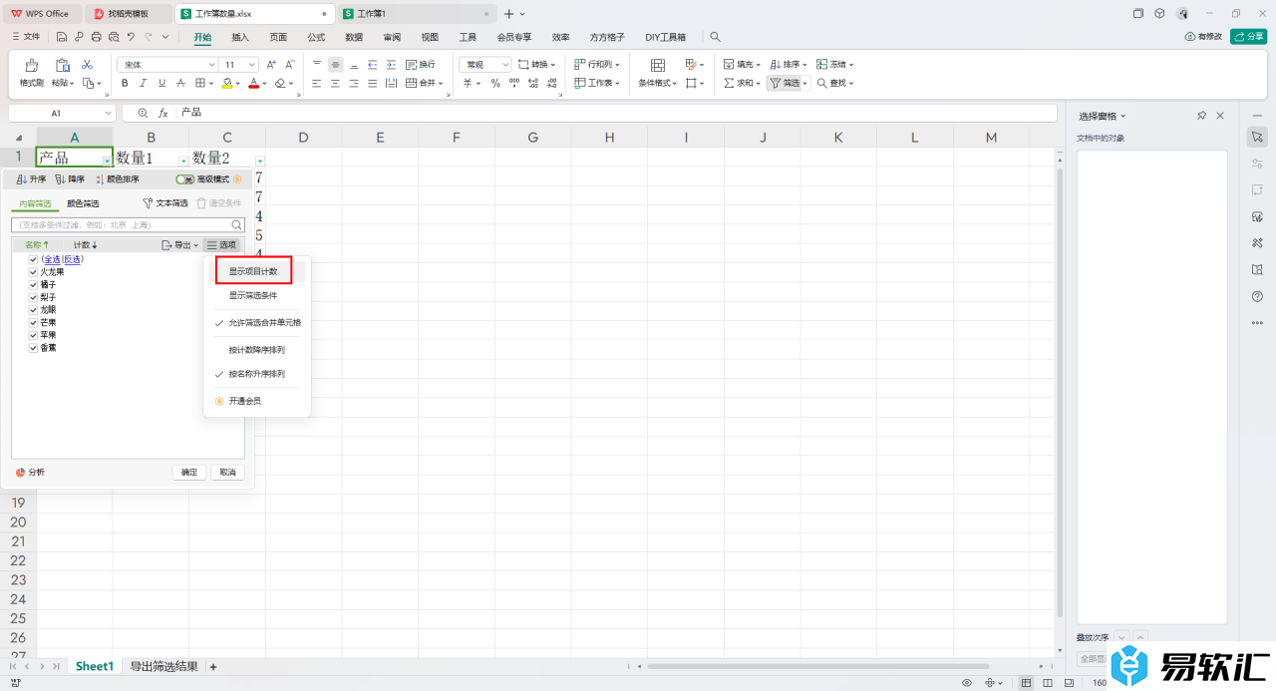Uncheck the 芒果 checkbox
The image size is (1276, 691).
pos(33,323)
